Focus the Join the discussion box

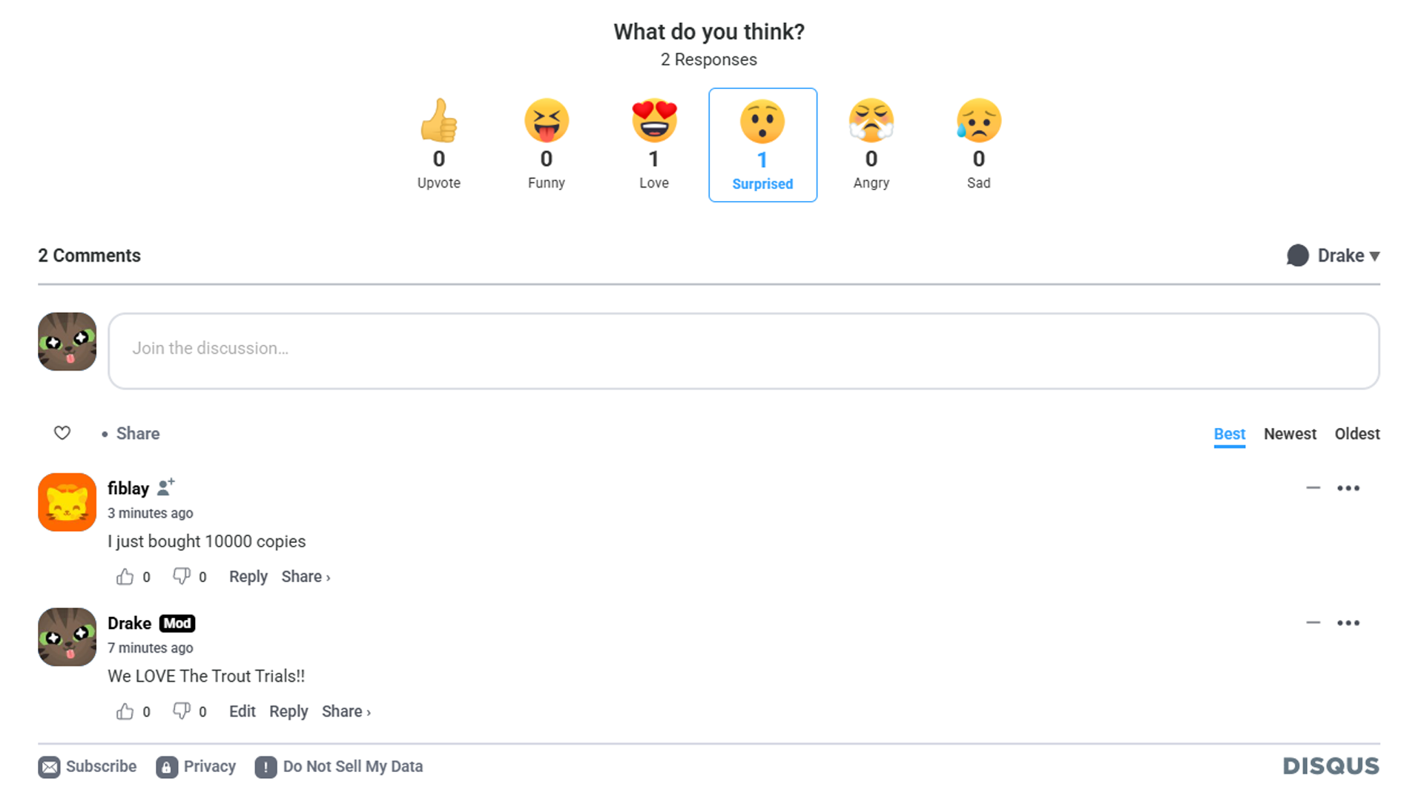coord(744,351)
